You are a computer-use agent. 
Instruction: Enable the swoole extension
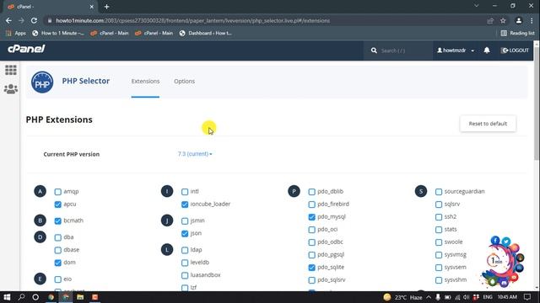click(x=439, y=242)
